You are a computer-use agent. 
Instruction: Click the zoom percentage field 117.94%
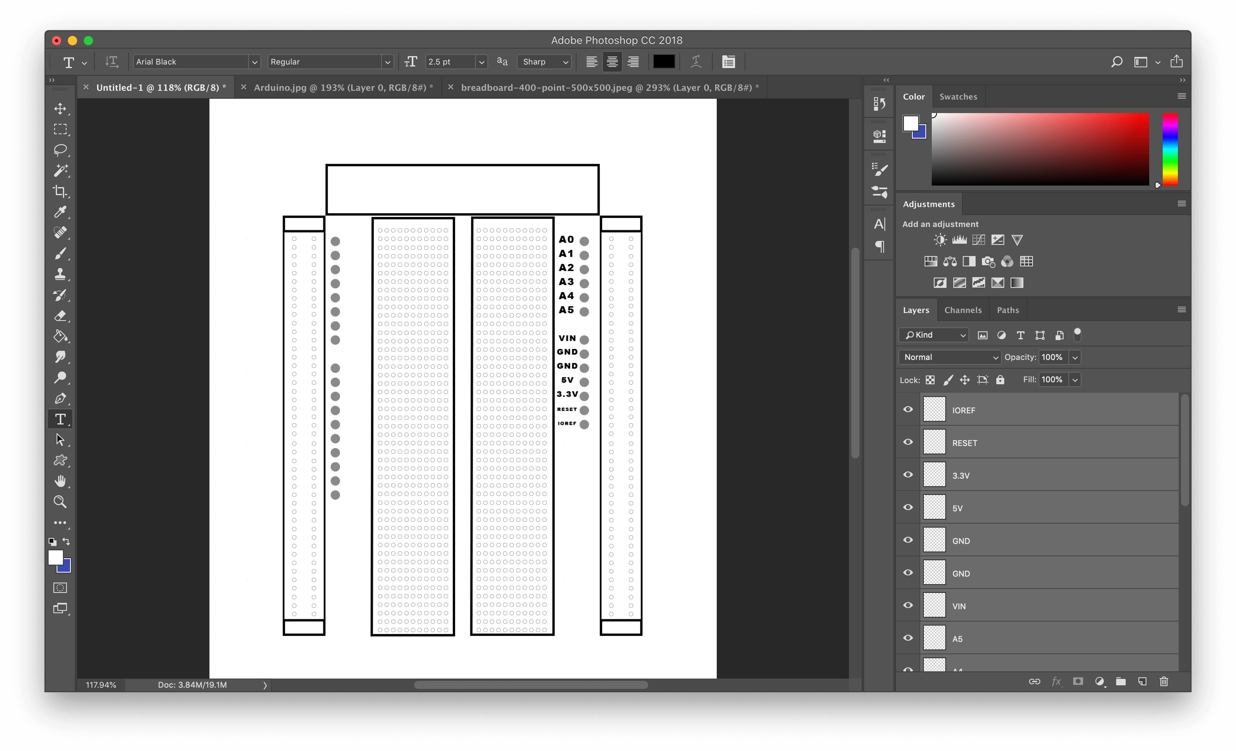tap(101, 685)
